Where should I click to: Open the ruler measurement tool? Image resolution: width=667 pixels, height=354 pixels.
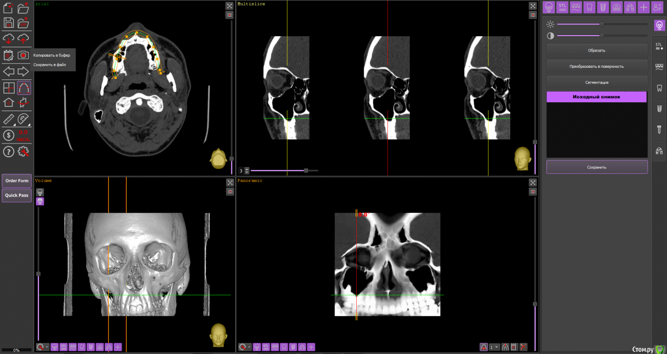(x=9, y=119)
